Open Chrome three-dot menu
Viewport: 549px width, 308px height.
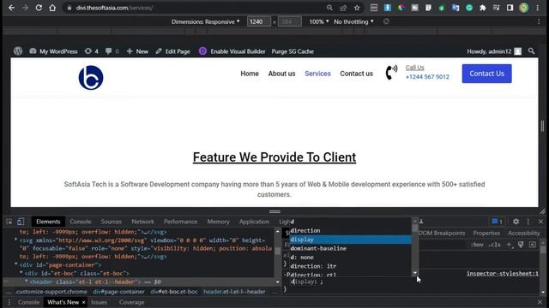(x=538, y=8)
